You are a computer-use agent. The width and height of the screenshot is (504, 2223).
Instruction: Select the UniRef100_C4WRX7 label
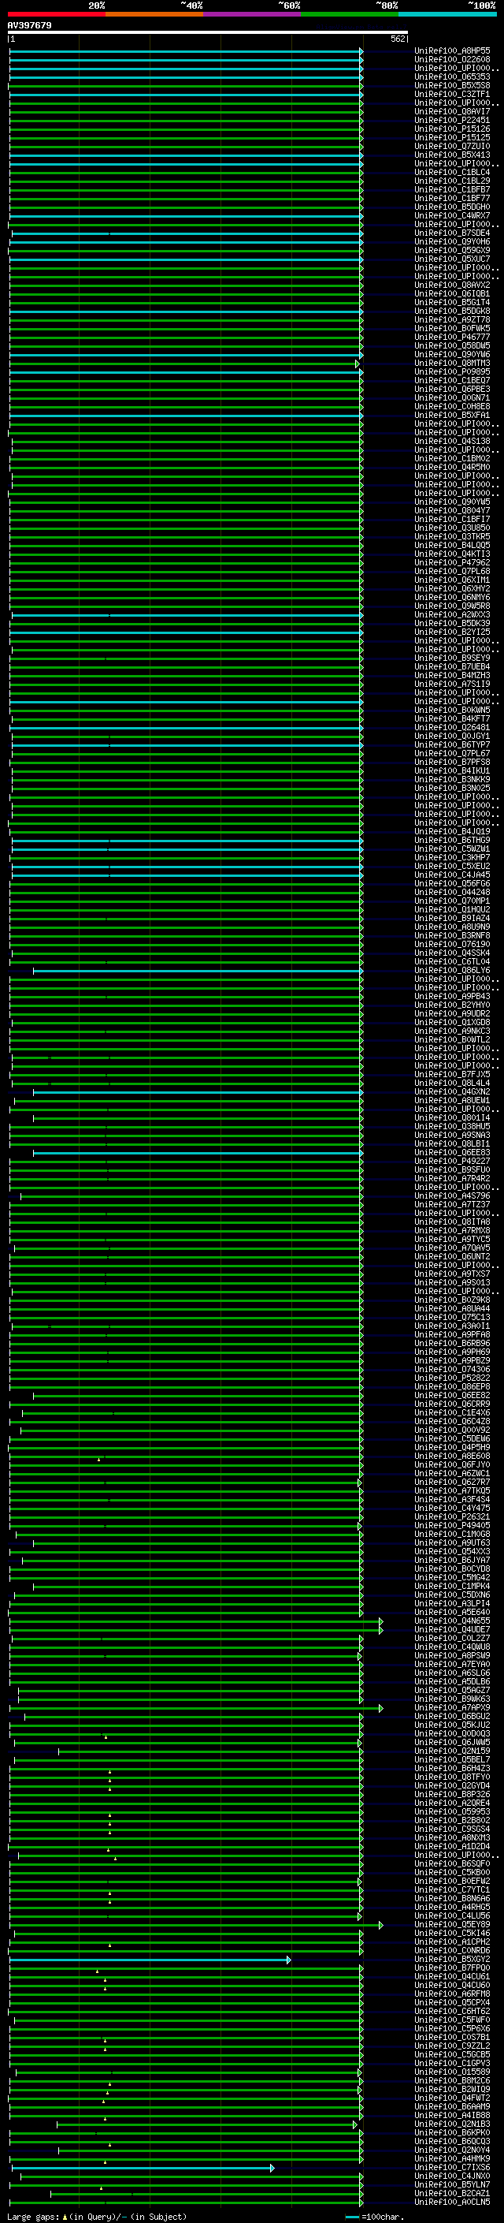coord(452,216)
